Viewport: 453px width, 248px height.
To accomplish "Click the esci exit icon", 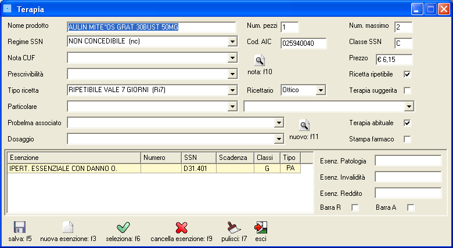I will [x=261, y=228].
